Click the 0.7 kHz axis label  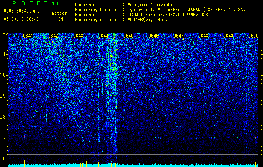pyautogui.click(x=3, y=138)
